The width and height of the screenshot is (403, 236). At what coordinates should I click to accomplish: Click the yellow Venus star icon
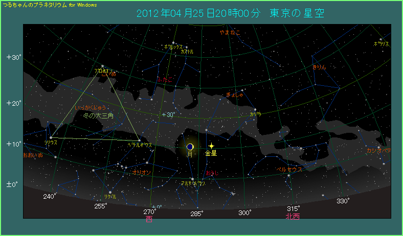(211, 146)
